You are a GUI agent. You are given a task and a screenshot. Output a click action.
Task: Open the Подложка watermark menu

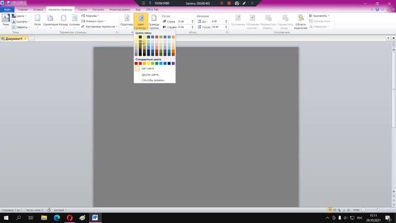(126, 21)
